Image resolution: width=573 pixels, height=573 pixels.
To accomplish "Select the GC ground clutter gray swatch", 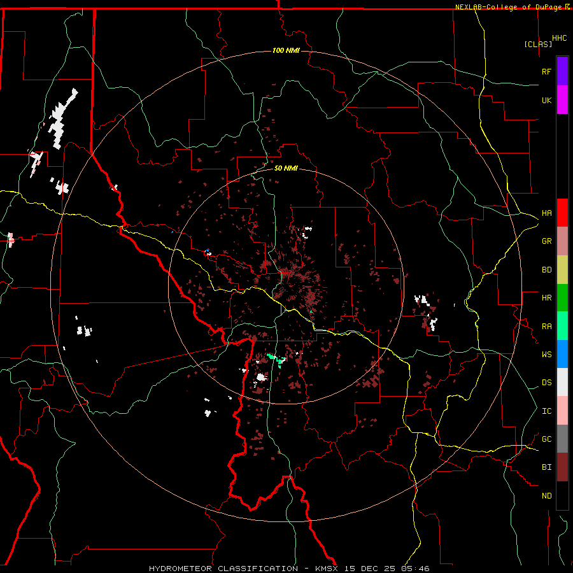I will [562, 439].
